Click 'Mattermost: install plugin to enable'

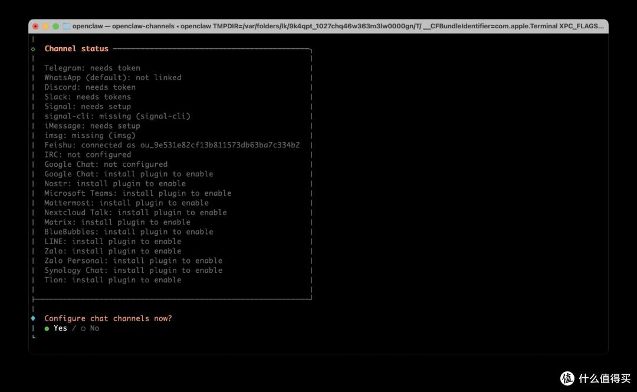coord(126,203)
